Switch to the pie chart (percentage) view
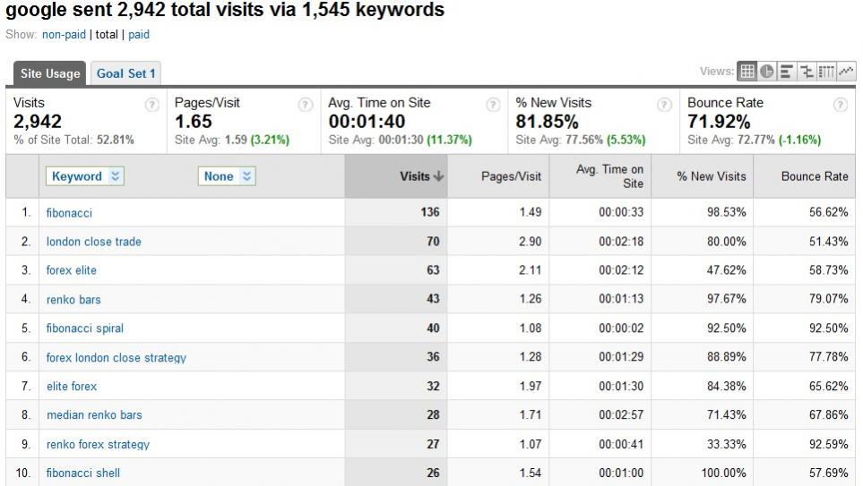Viewport: 863px width, 486px height. click(766, 71)
